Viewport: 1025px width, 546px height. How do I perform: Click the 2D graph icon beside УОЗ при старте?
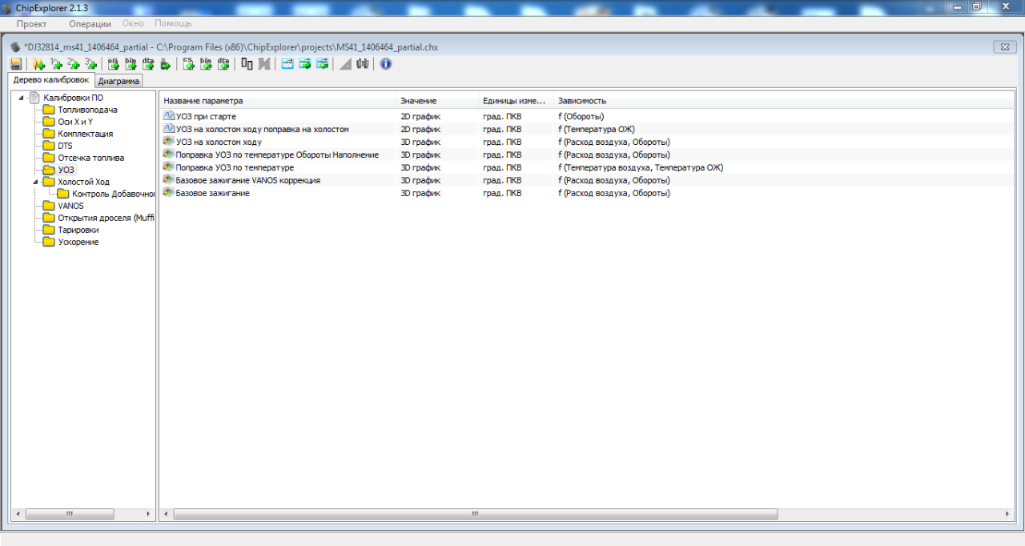click(x=169, y=116)
